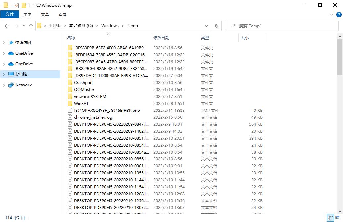Sort by 修改日期 column header
The width and height of the screenshot is (343, 222).
coord(161,38)
